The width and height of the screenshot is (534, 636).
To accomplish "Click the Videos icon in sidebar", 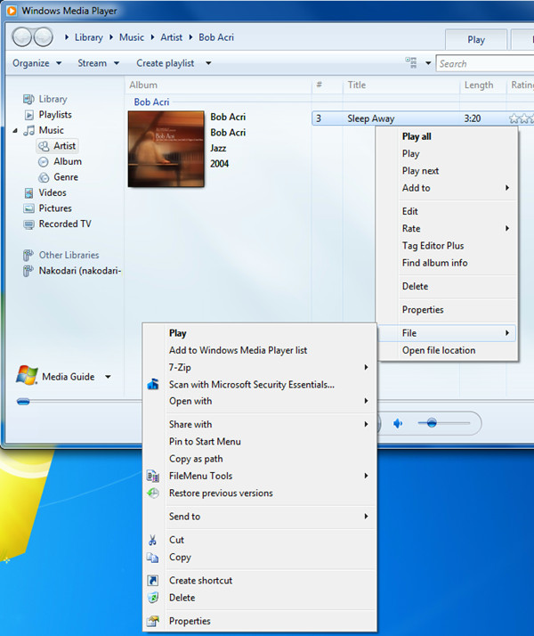I will click(x=28, y=193).
